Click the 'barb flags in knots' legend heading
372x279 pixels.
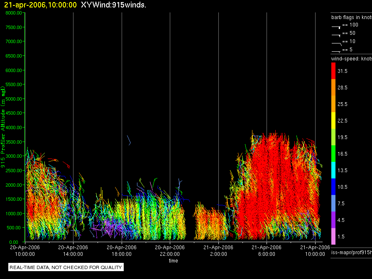[x=352, y=17]
